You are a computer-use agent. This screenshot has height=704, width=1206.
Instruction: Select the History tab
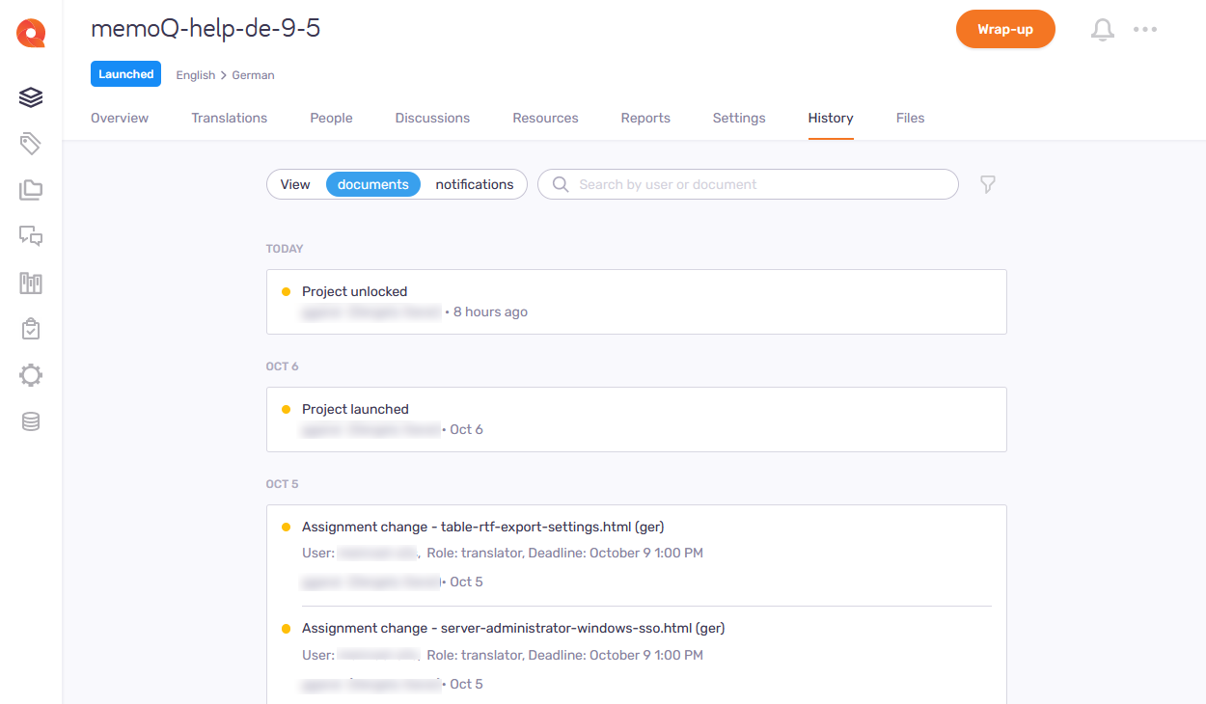pos(831,118)
